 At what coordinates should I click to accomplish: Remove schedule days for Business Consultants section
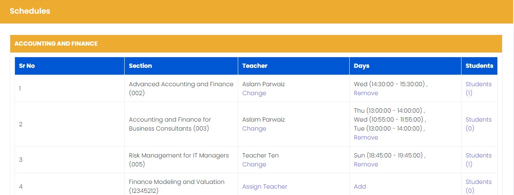coord(366,137)
